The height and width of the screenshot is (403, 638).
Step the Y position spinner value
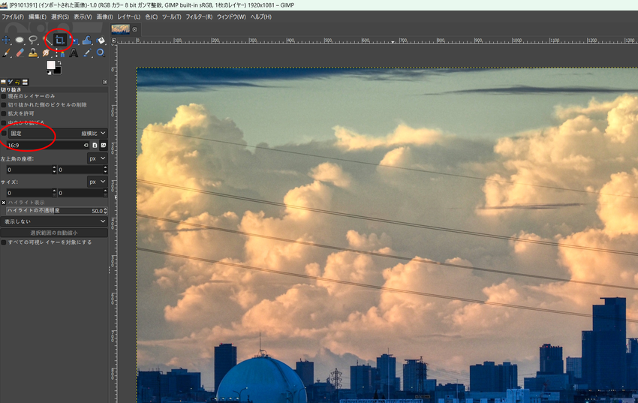105,170
